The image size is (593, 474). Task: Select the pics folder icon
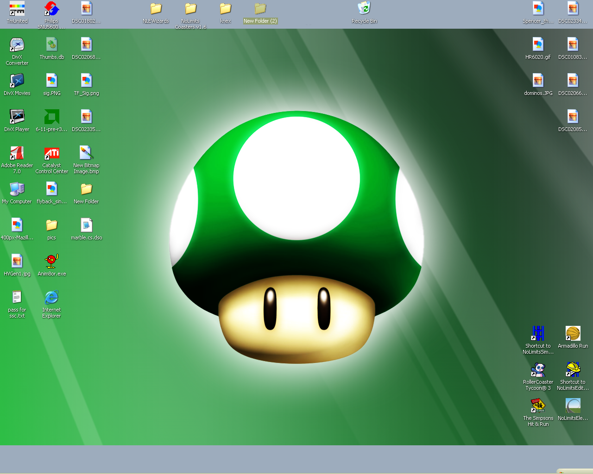[x=51, y=225]
